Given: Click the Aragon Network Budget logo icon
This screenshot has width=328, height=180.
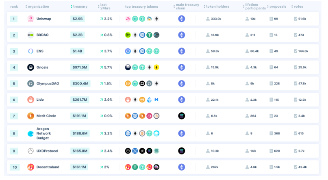Looking at the screenshot, I should tap(30, 133).
